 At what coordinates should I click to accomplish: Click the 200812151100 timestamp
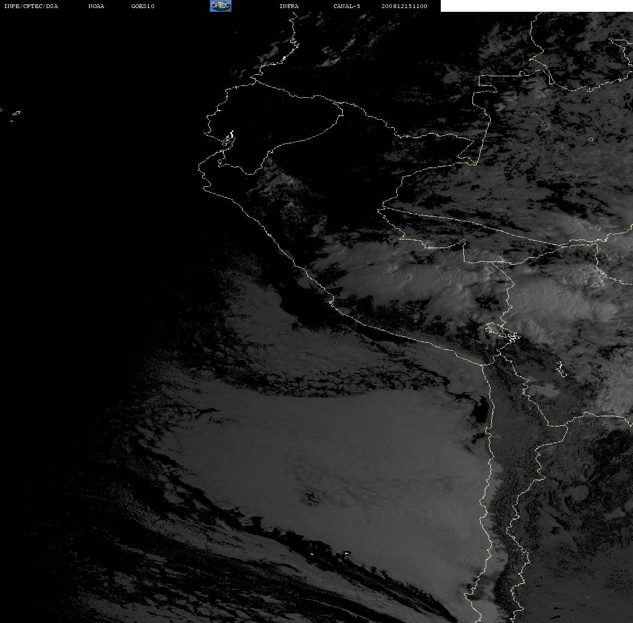tap(404, 6)
